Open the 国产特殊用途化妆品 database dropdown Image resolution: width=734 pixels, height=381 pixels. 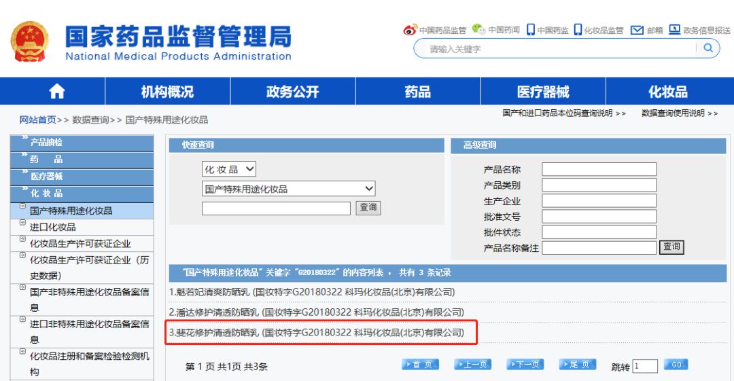pos(288,189)
